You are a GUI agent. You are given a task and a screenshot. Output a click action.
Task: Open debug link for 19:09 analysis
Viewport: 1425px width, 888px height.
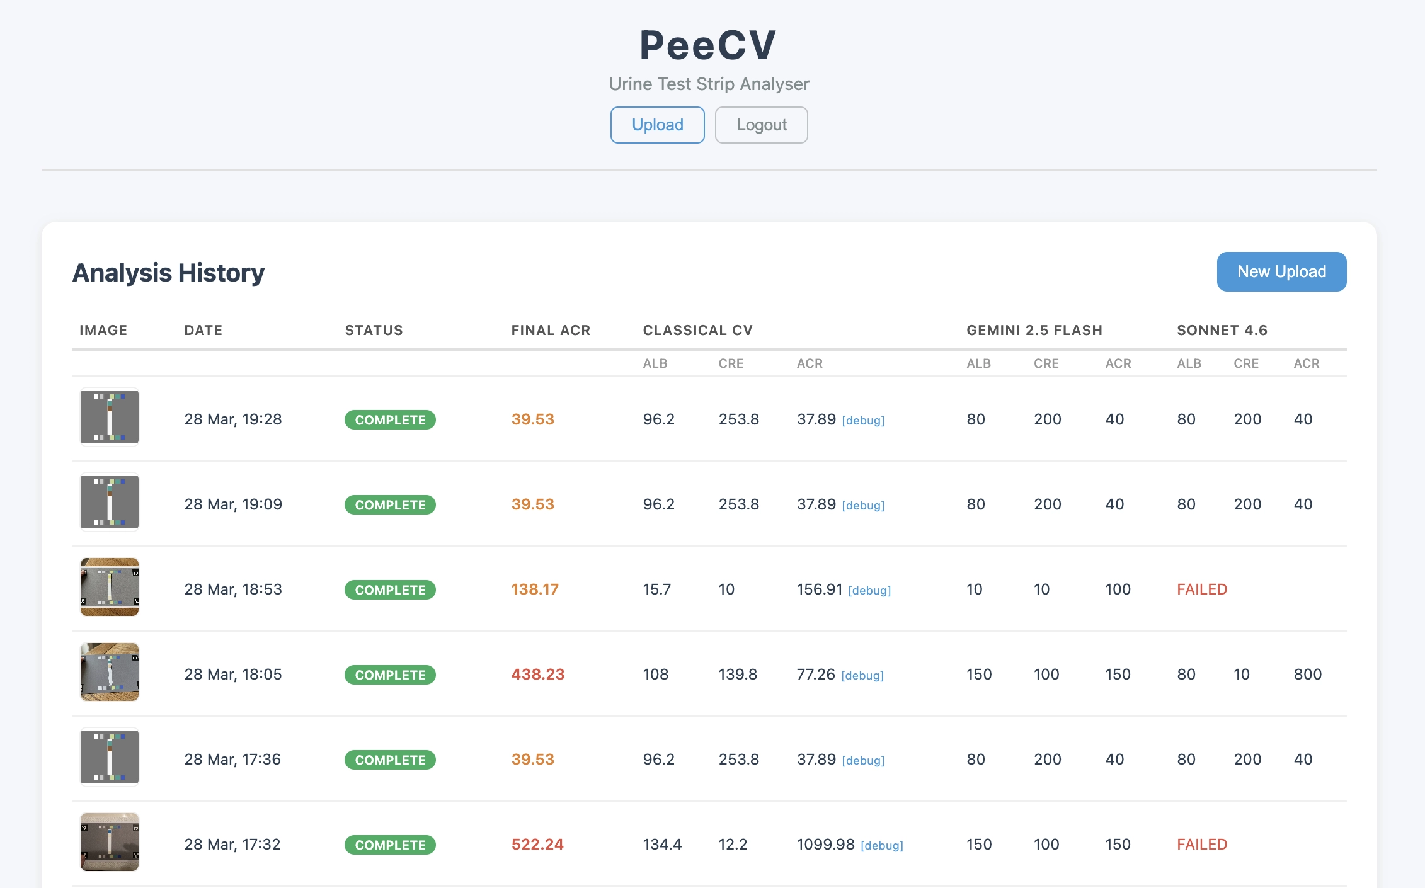(863, 506)
